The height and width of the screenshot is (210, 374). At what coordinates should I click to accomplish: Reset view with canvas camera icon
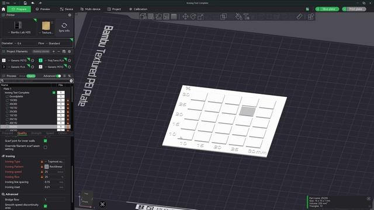click(103, 204)
